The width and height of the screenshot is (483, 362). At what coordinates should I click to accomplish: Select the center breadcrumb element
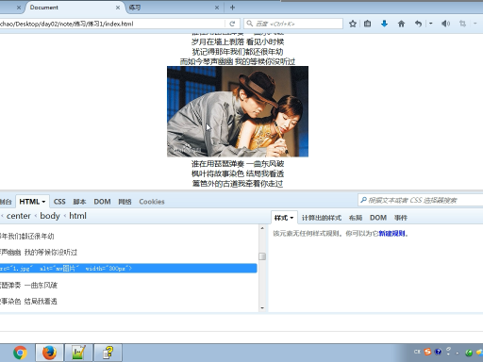(19, 216)
